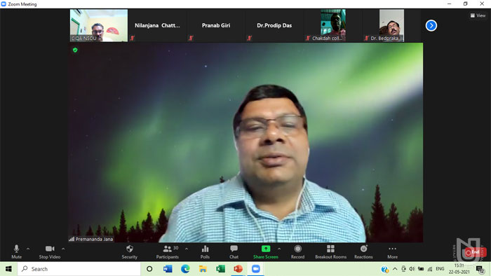Open the Participants list

[x=168, y=252]
